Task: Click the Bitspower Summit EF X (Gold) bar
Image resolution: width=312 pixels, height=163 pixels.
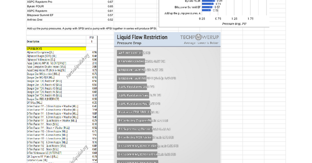Action: 132,78
